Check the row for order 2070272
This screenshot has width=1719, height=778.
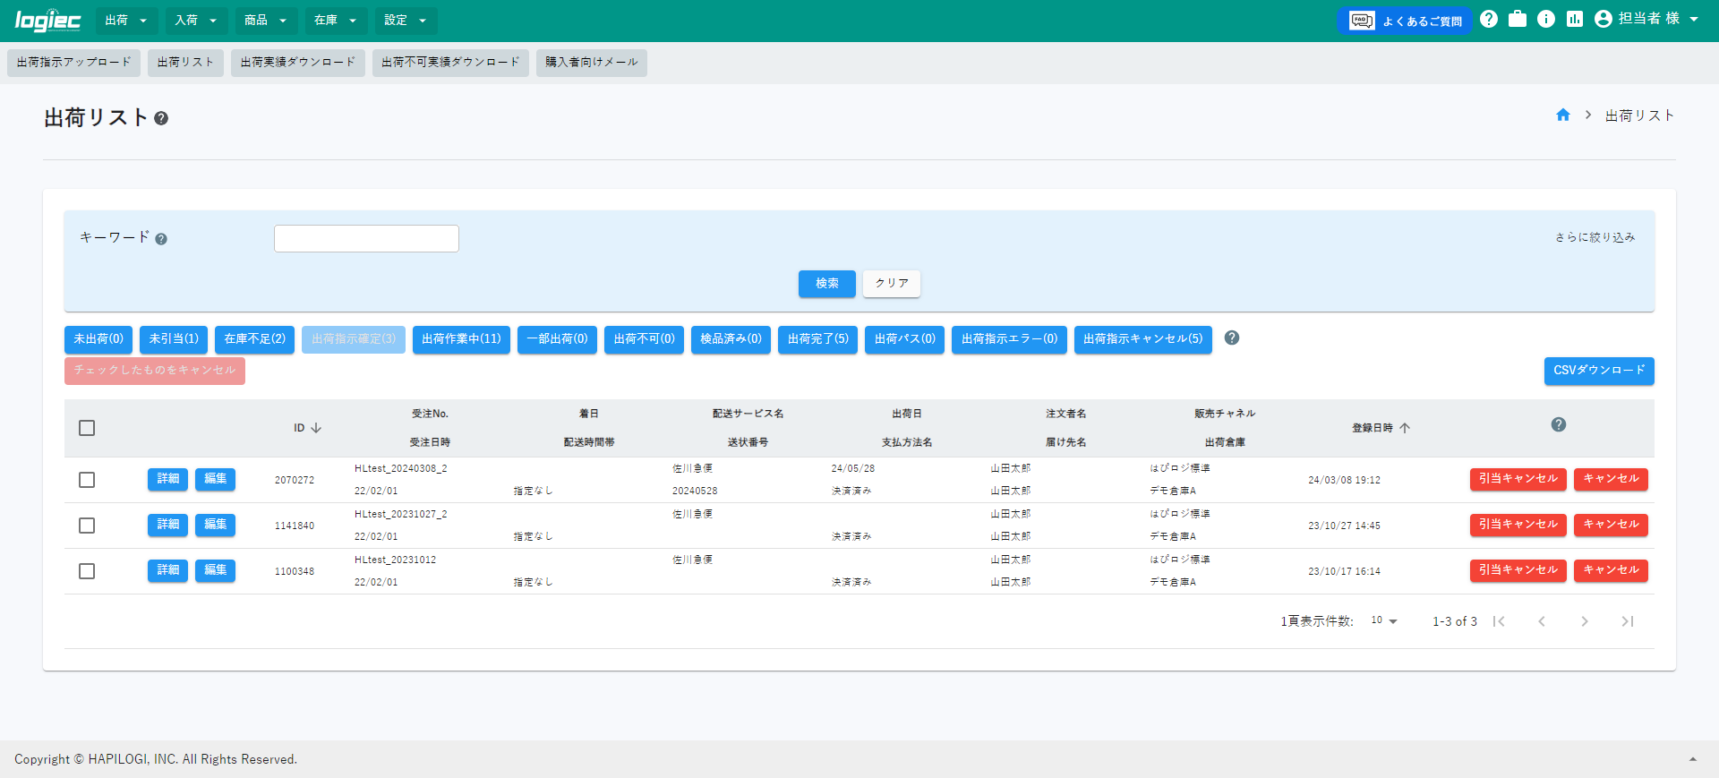point(87,480)
